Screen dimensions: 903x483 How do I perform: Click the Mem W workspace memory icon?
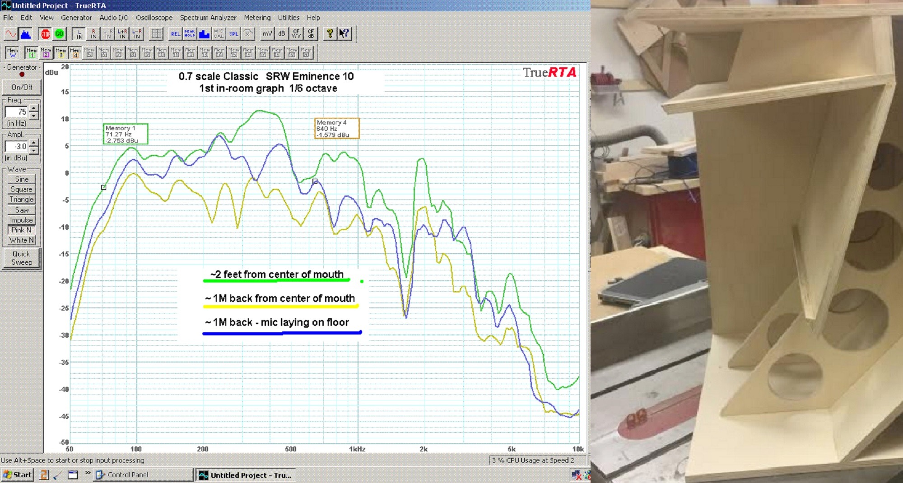tap(12, 53)
